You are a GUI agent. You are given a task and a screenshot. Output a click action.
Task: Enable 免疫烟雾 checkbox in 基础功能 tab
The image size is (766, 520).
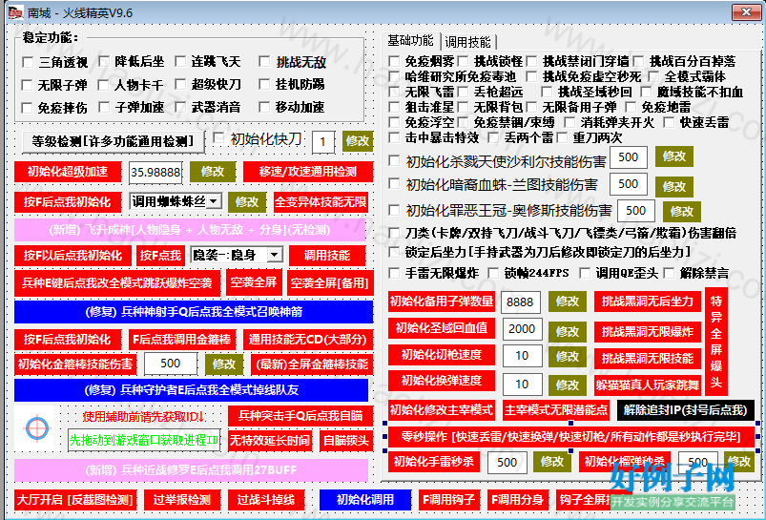point(394,61)
